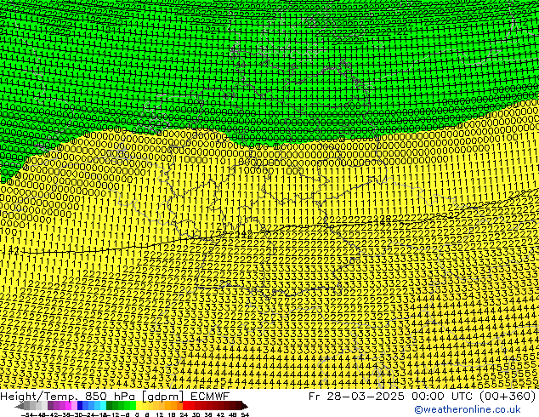539x417 pixels.
Task: Click the gray left arrow end of the color scale
Action: click(x=20, y=406)
